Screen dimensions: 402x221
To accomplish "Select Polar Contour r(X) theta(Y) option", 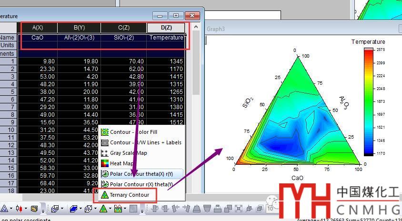I will pos(141,184).
